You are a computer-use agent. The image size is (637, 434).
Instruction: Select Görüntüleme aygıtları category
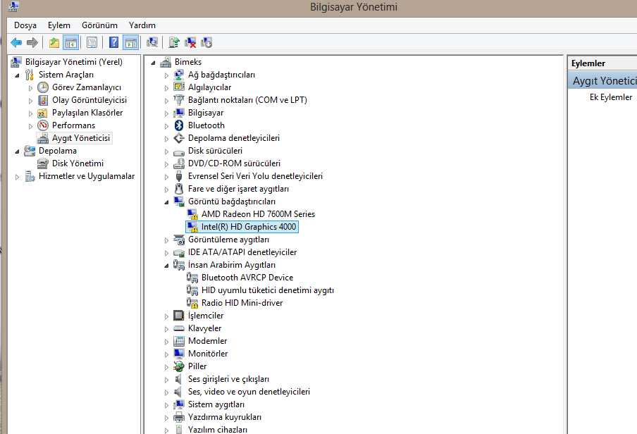[228, 240]
